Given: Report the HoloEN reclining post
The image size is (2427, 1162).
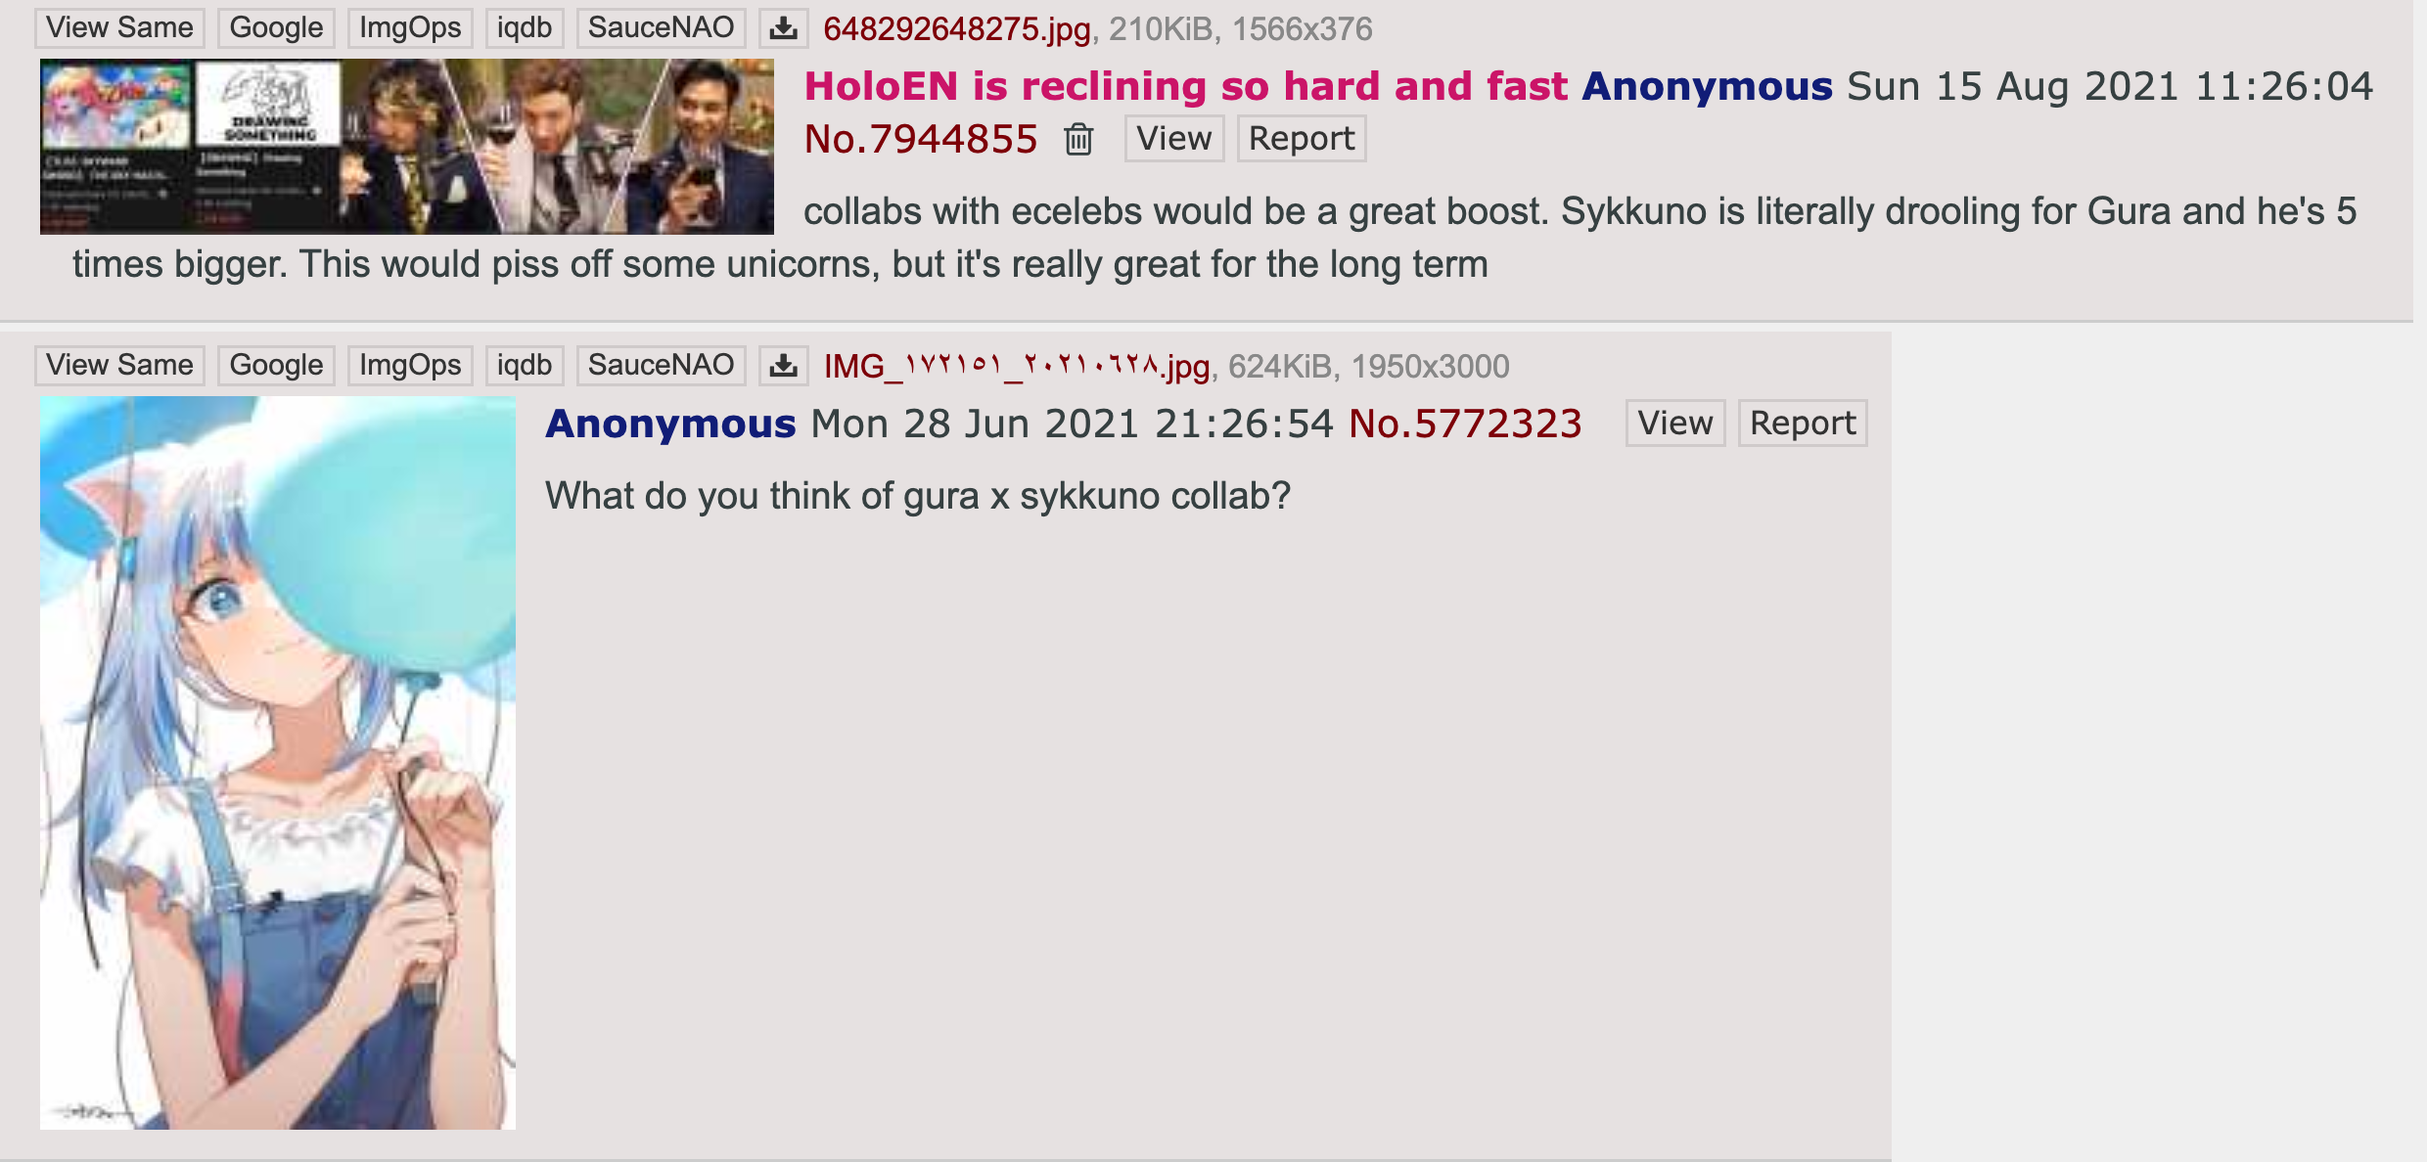Looking at the screenshot, I should coord(1302,139).
